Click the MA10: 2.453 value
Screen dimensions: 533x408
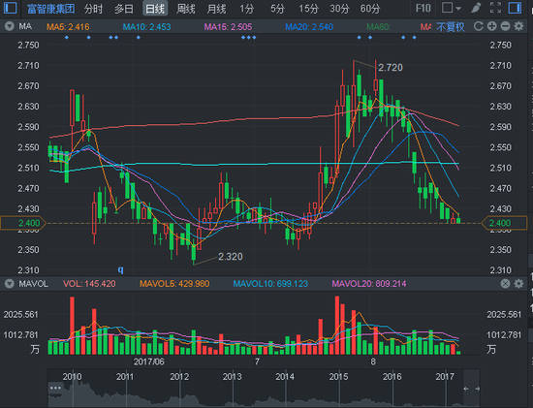click(x=146, y=27)
